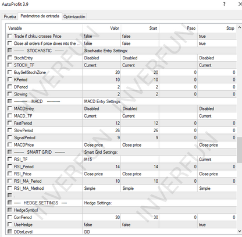Click the scrollbar down arrow

tap(240, 231)
